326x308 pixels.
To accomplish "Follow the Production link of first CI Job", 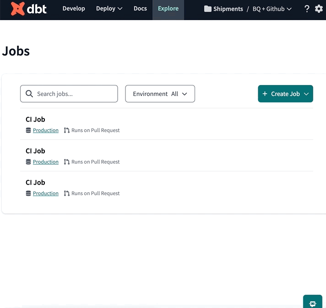I will (46, 130).
